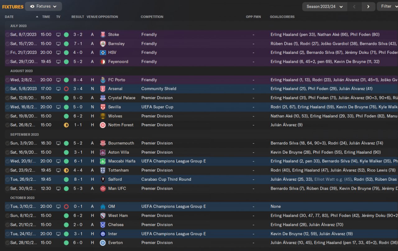Click the Stoke club badge
Screen dimensions: 398x251
point(103,35)
